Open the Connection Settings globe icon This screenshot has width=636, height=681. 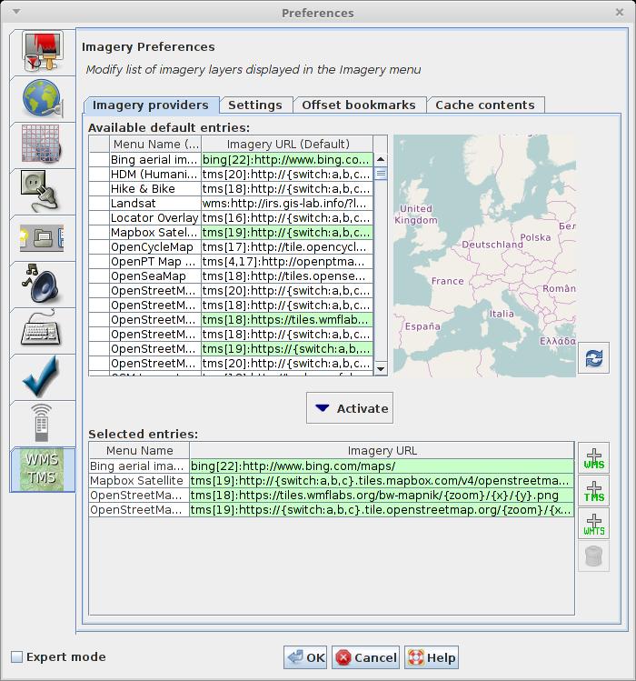(42, 99)
